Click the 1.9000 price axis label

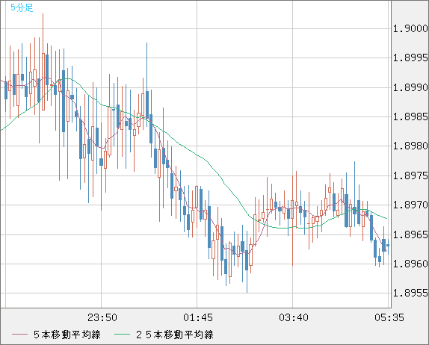pos(410,28)
